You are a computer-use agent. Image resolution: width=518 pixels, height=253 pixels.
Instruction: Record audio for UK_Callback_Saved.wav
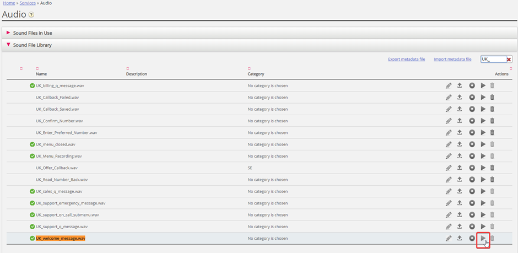(x=472, y=109)
